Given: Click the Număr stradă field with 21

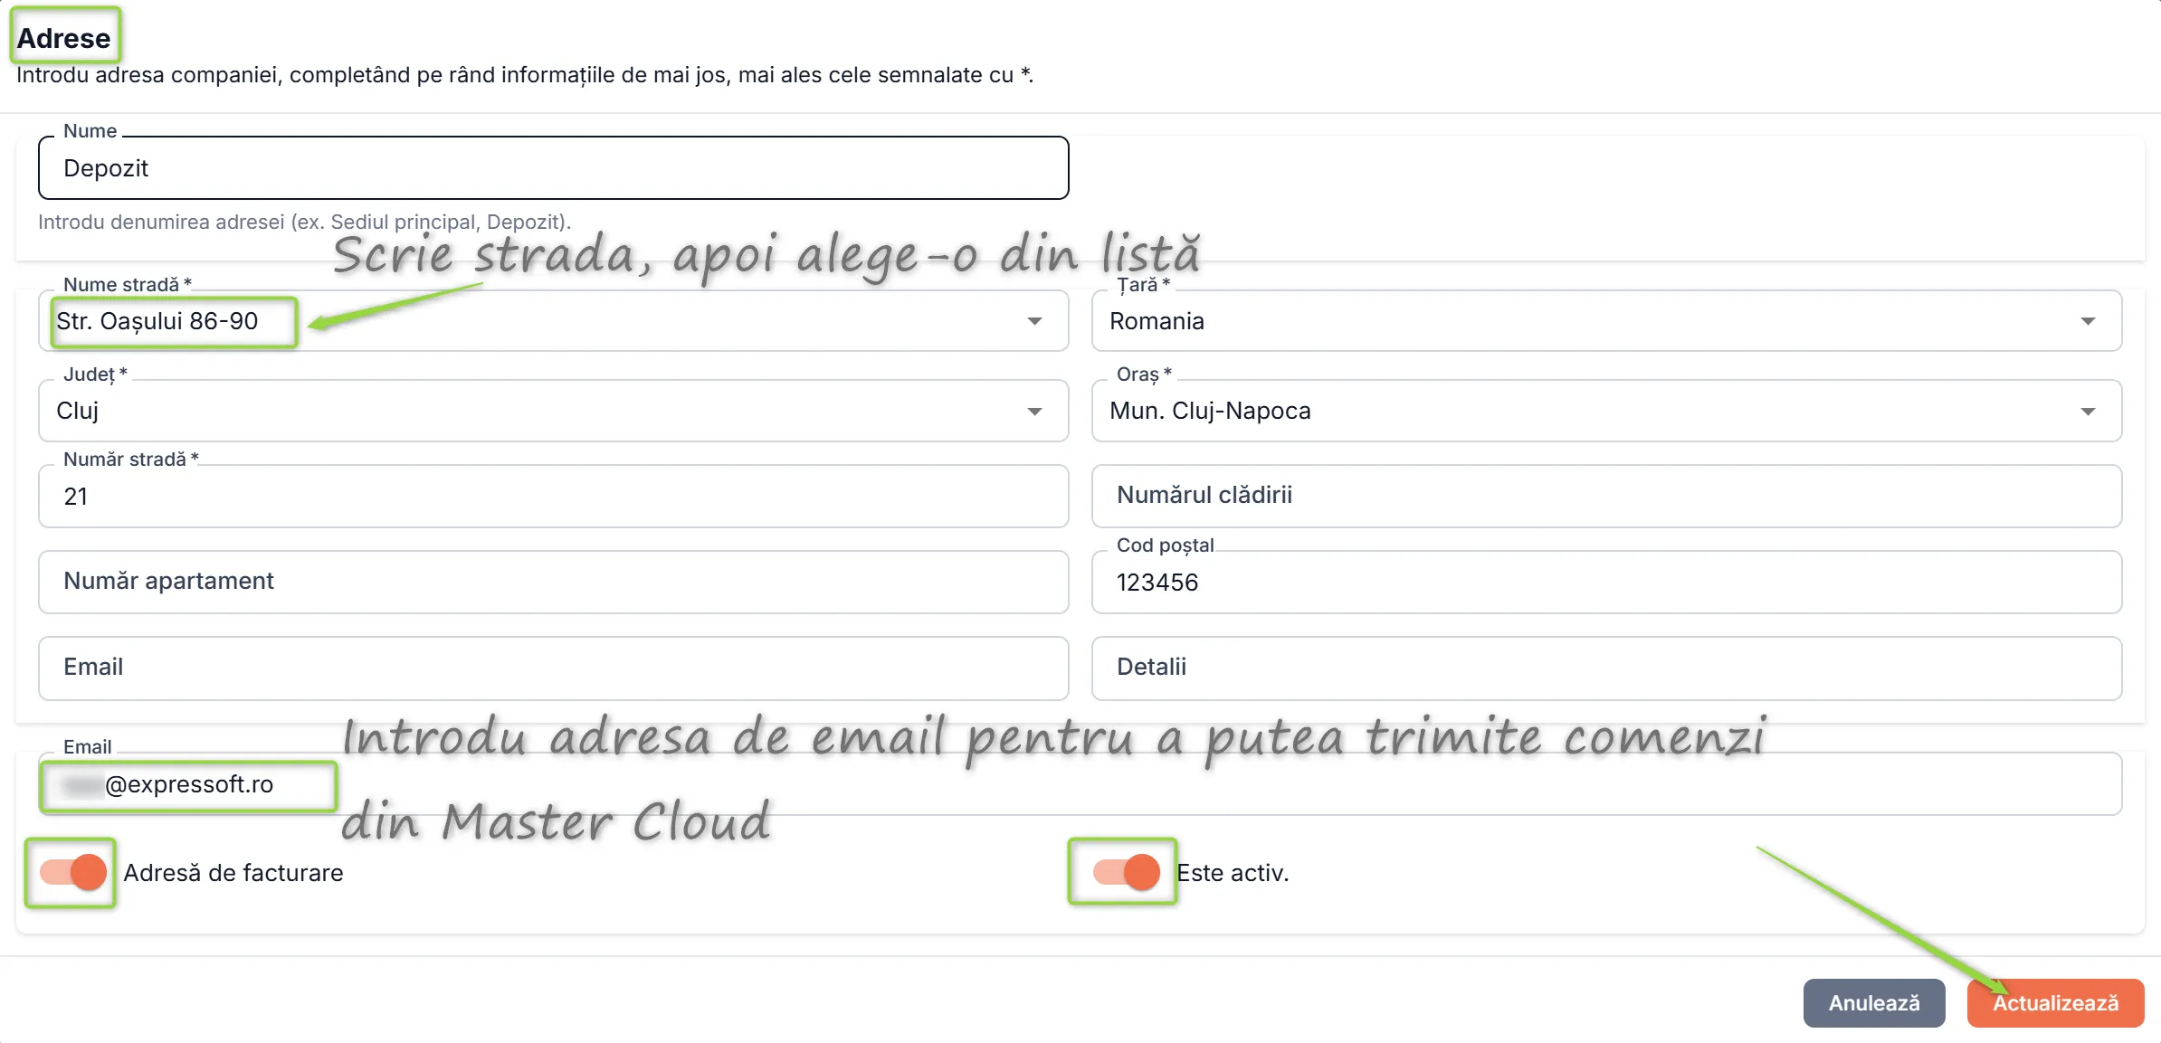Looking at the screenshot, I should 554,497.
